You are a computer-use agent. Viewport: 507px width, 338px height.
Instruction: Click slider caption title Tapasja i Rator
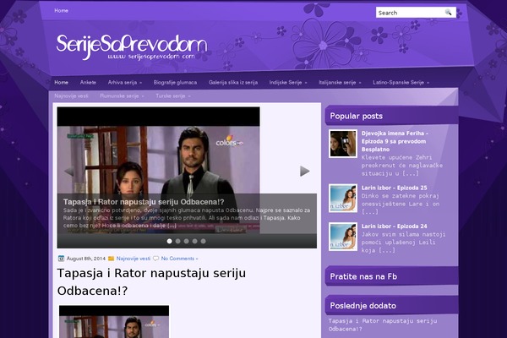click(144, 202)
